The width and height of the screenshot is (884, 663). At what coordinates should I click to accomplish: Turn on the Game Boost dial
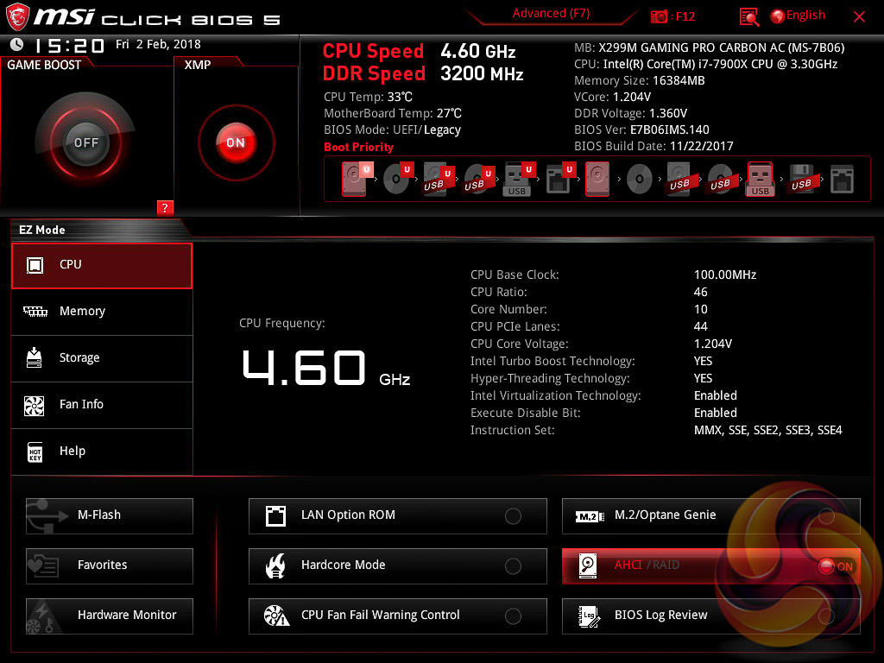pyautogui.click(x=85, y=142)
